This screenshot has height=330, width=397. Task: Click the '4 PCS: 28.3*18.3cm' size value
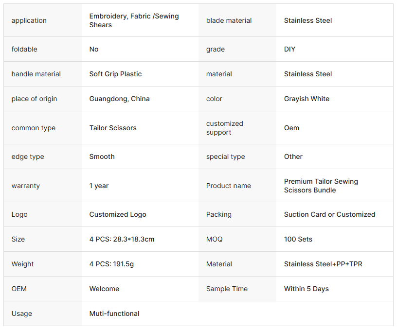point(122,239)
